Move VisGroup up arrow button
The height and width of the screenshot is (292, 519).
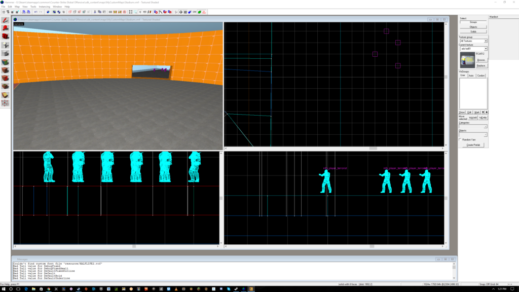[x=483, y=112]
